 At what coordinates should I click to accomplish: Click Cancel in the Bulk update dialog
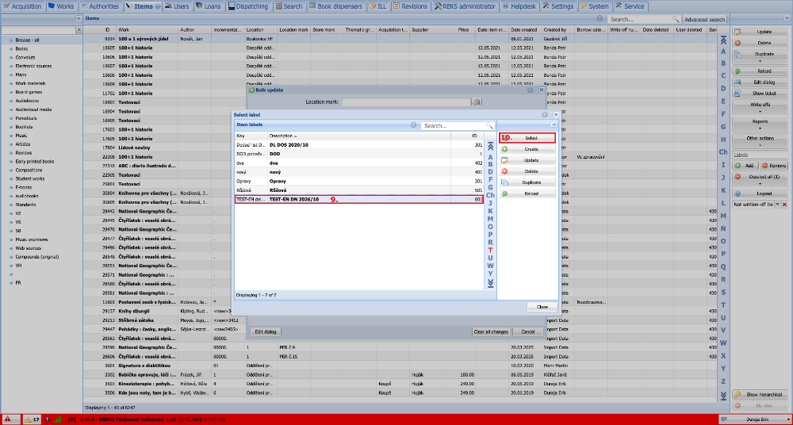(527, 332)
